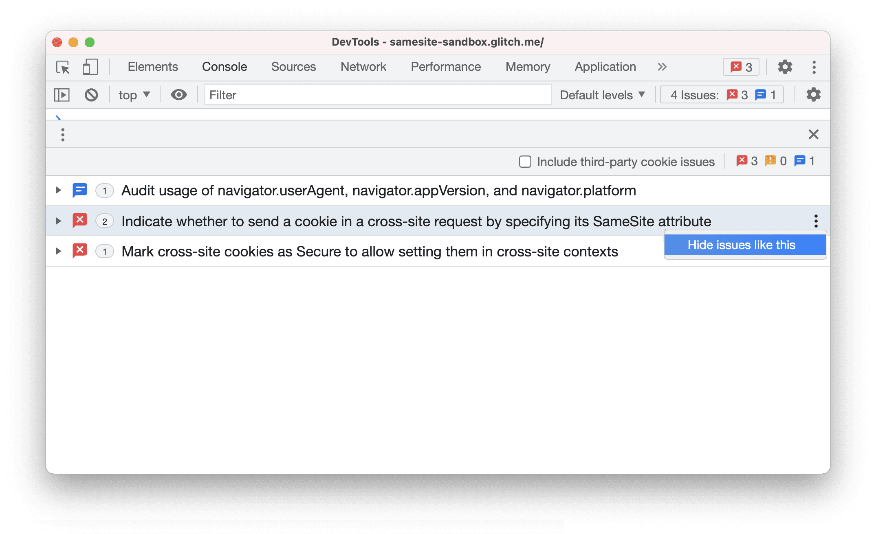Click the settings gear icon in toolbar

pyautogui.click(x=784, y=67)
